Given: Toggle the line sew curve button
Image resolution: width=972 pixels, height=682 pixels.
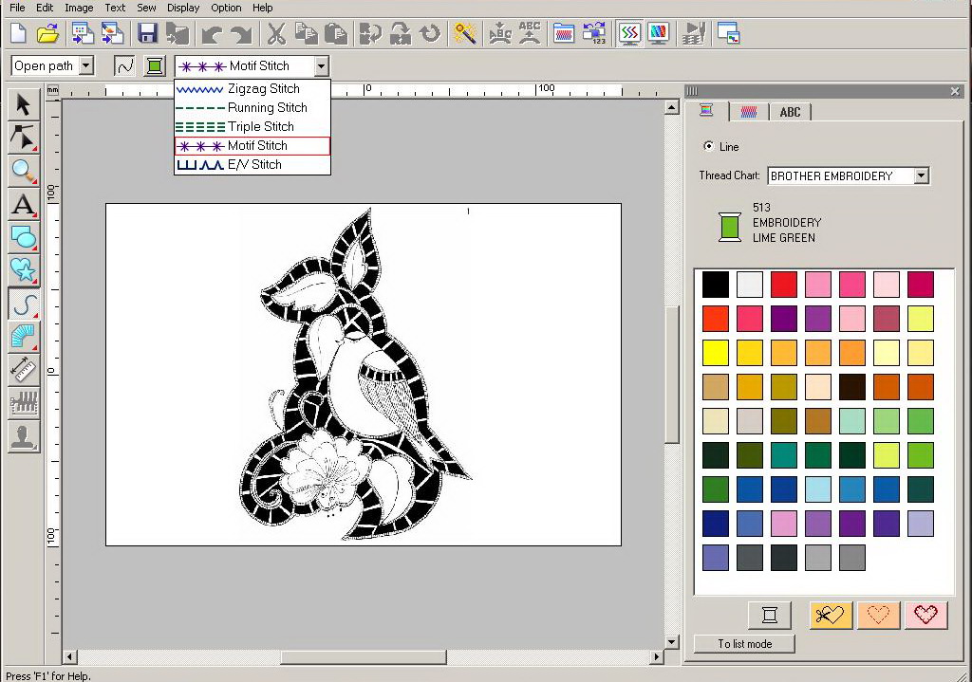Looking at the screenshot, I should click(x=124, y=65).
